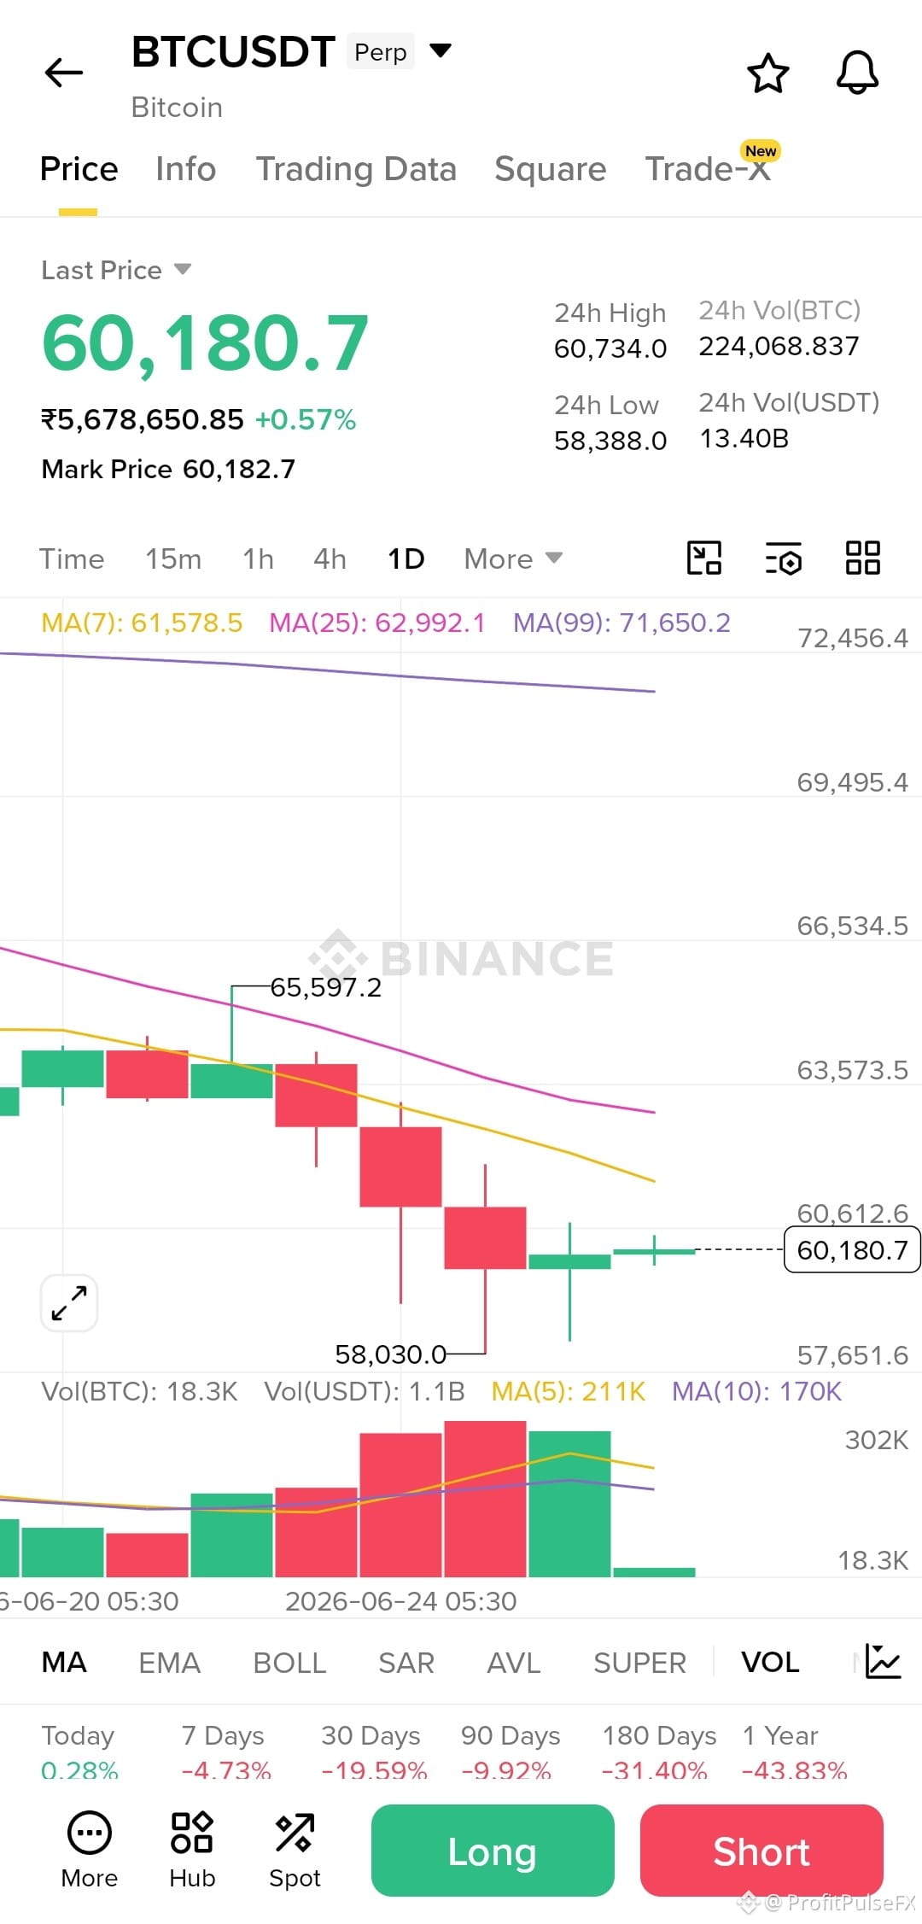Open the Trading Data tab

[356, 169]
